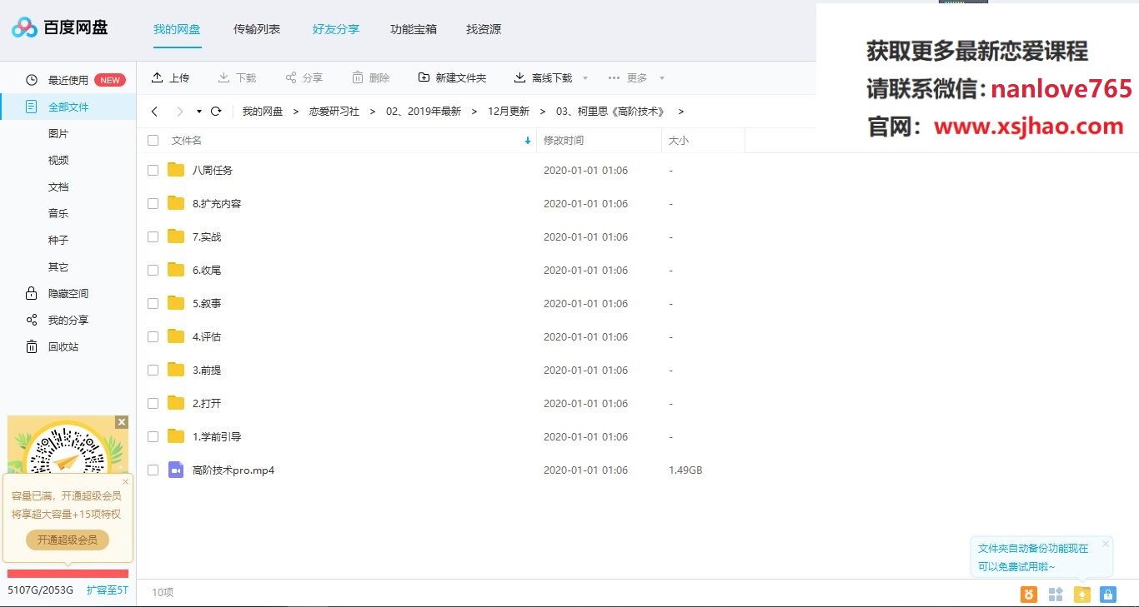Check the checkbox beside 八周任务 folder
1139x607 pixels.
tap(153, 170)
